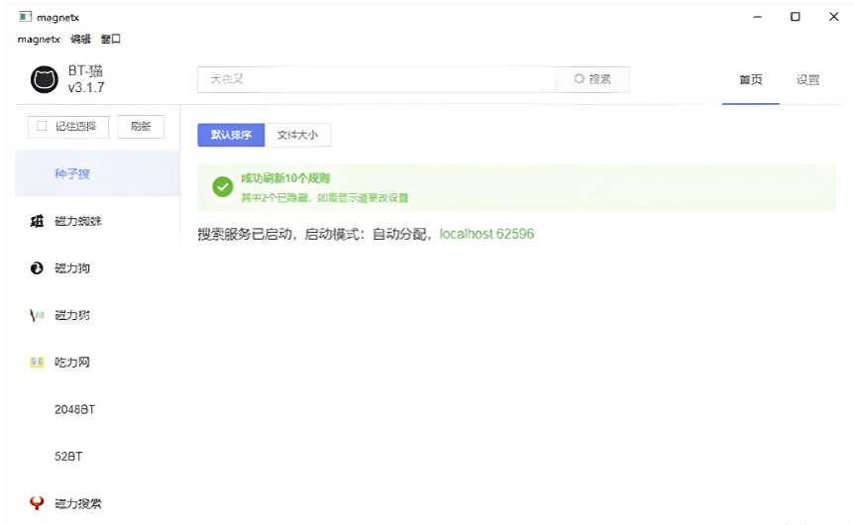Select 文件大小 sort option
Screen dimensions: 854x525
coord(297,135)
